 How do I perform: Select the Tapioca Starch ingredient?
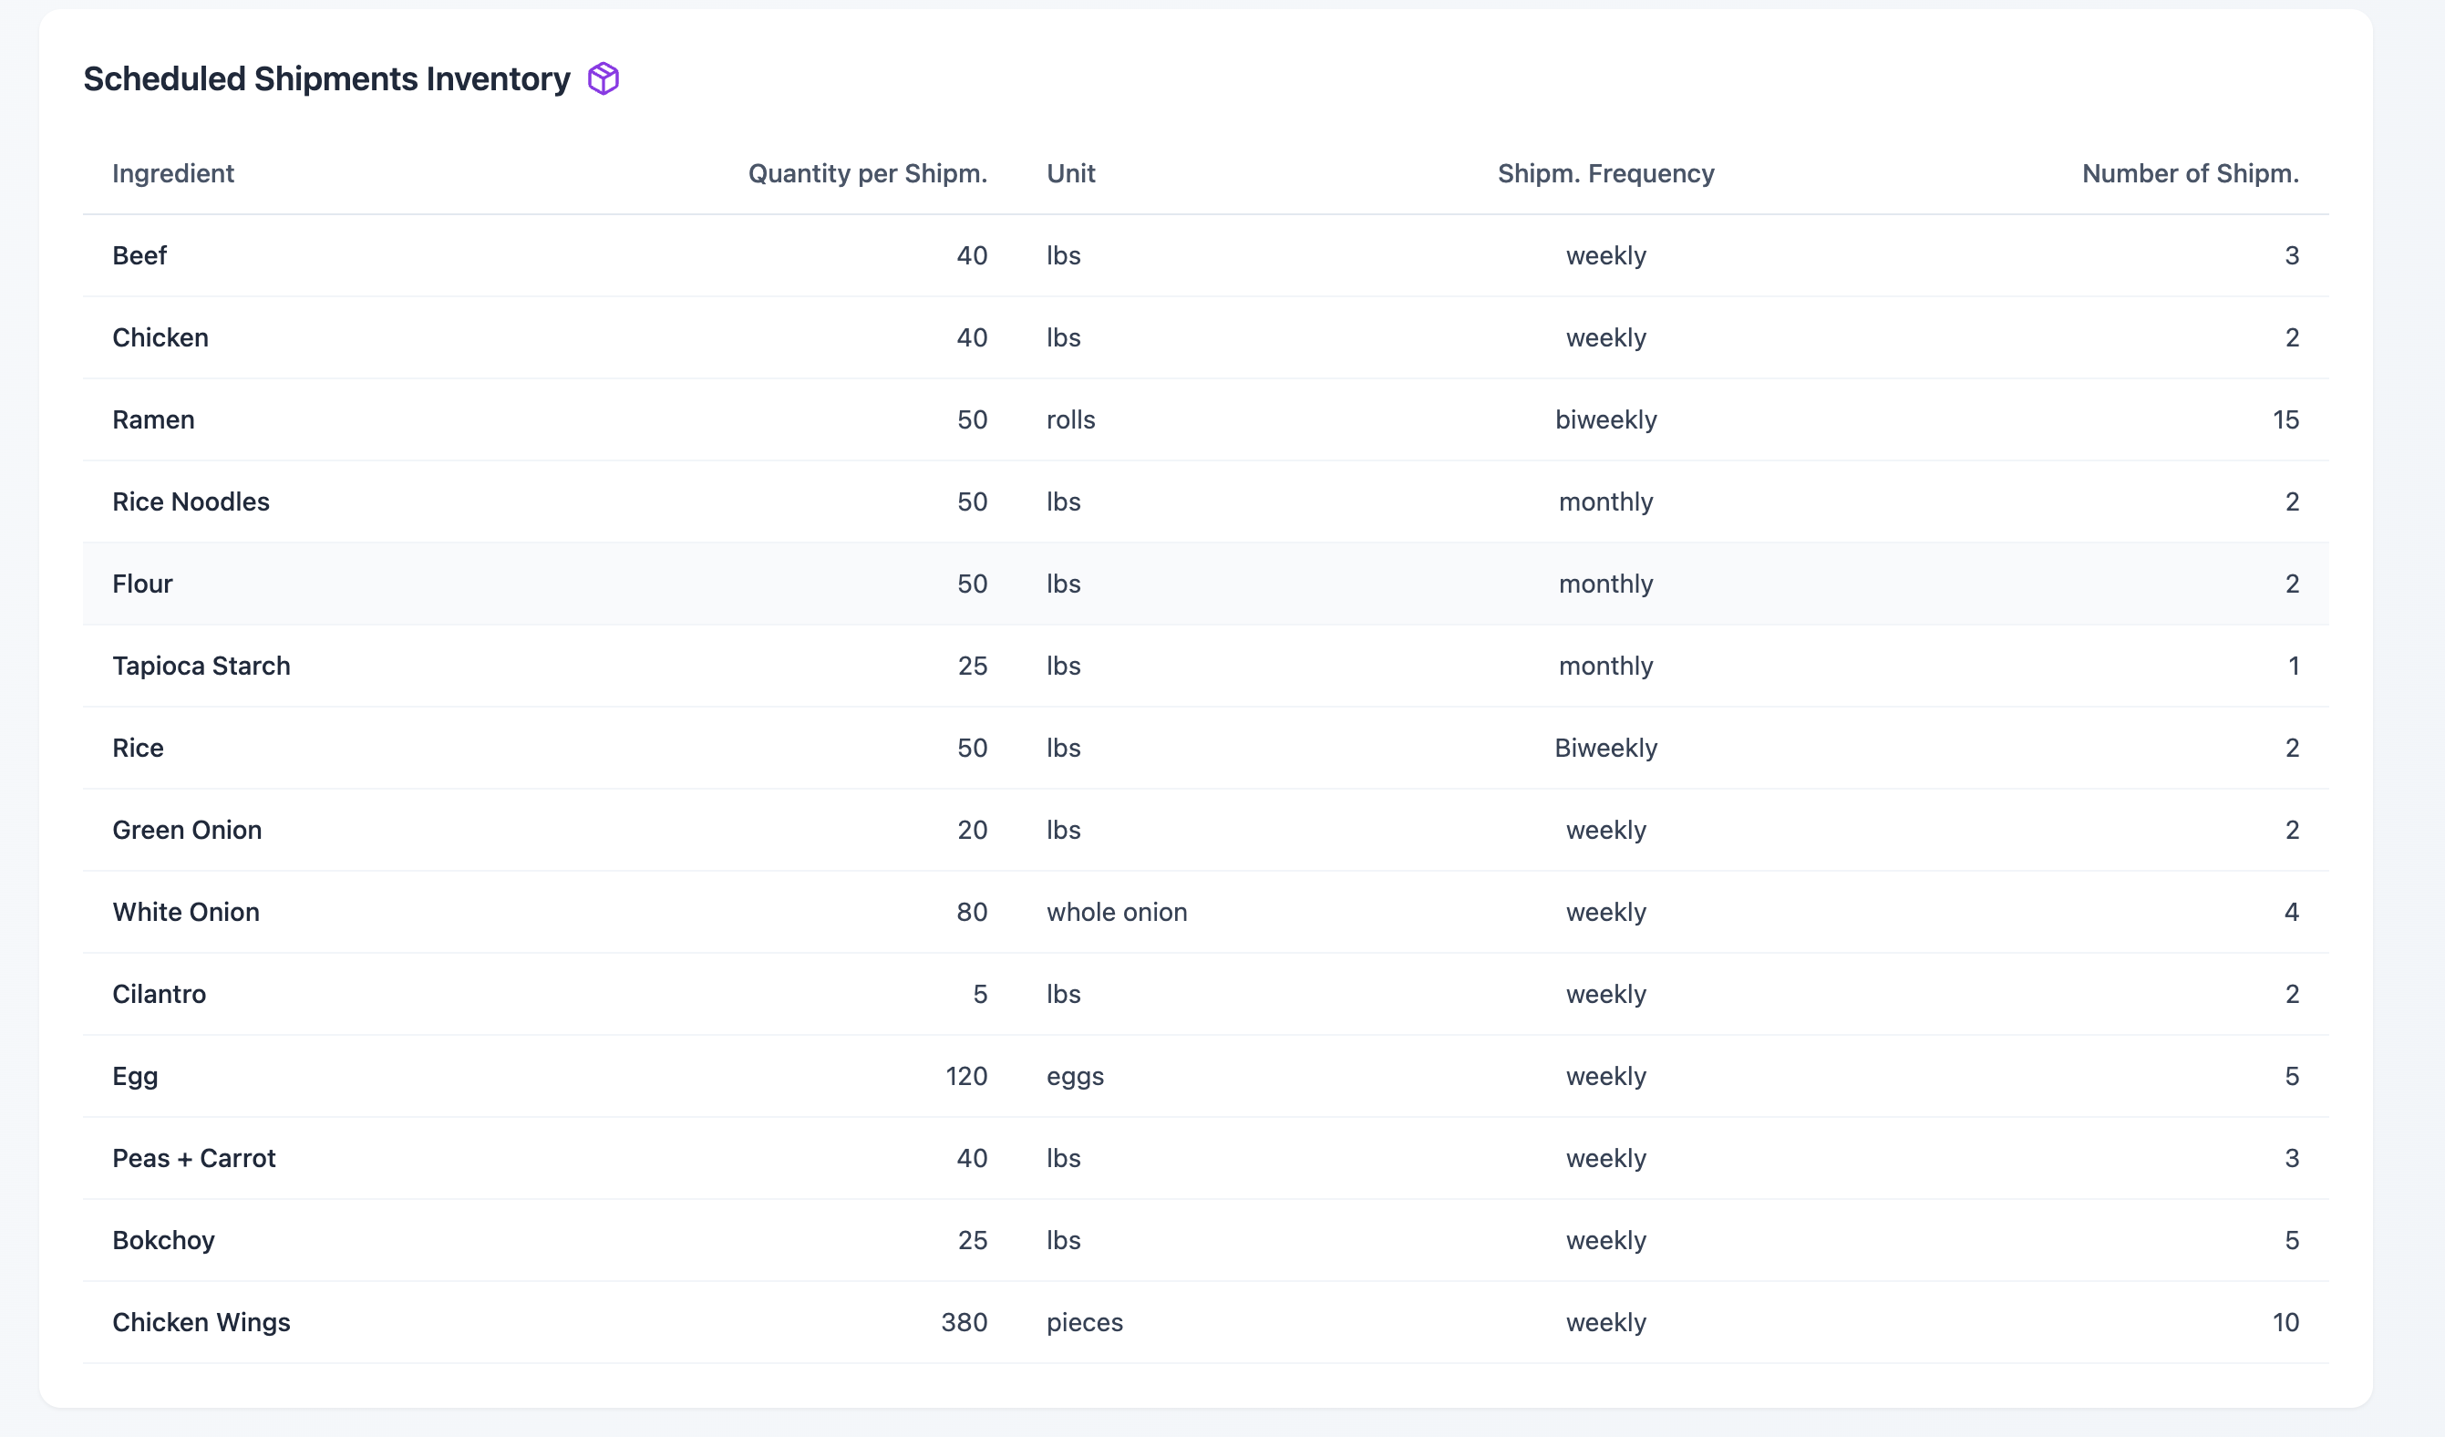(x=201, y=666)
